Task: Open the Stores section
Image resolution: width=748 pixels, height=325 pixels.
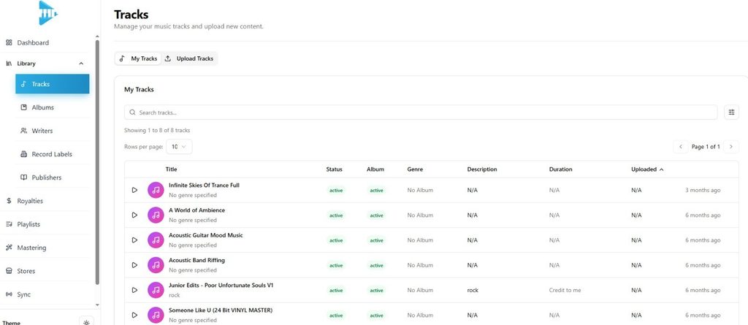Action: (26, 271)
